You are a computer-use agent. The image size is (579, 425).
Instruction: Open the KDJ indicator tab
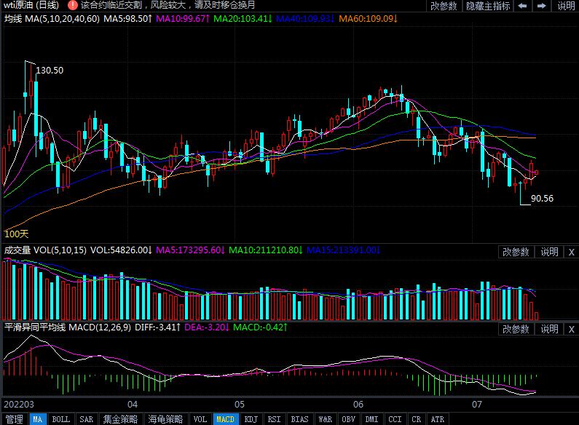(251, 419)
